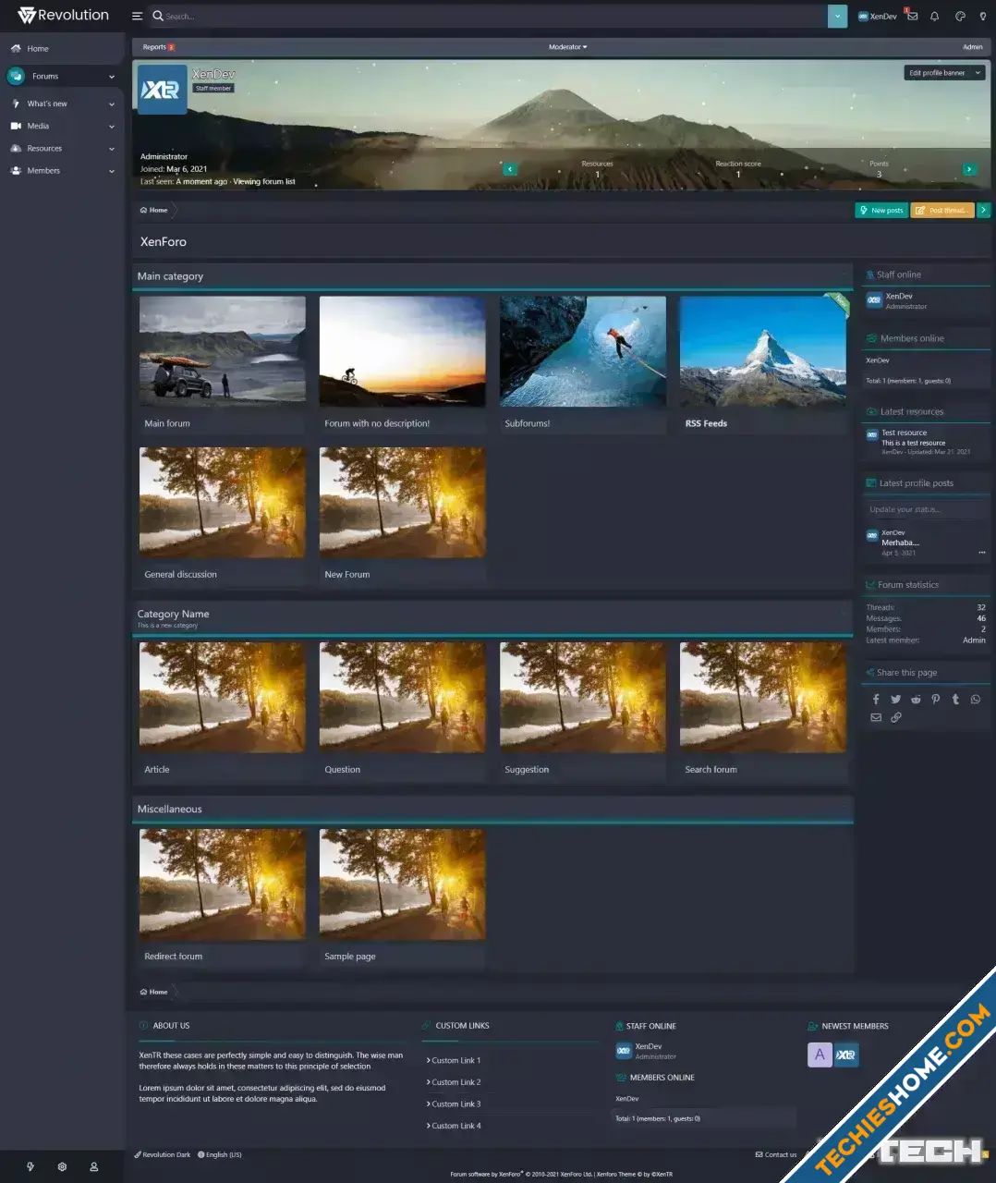Click the XenDev avatar in the profile banner

pos(163,90)
